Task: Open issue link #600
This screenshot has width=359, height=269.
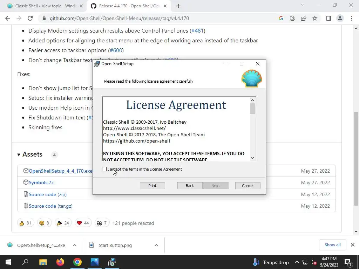Action: (116, 50)
